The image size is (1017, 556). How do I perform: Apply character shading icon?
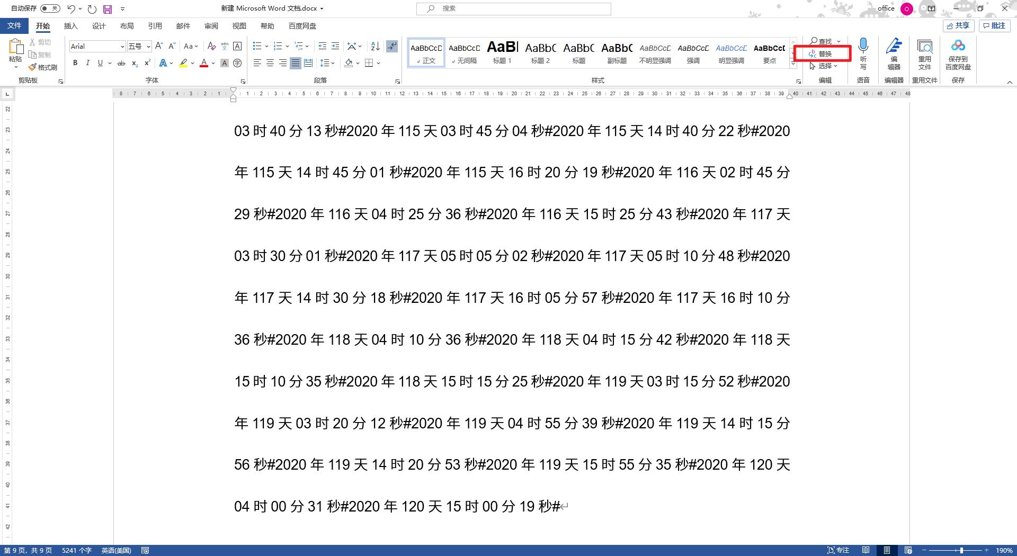[x=225, y=63]
